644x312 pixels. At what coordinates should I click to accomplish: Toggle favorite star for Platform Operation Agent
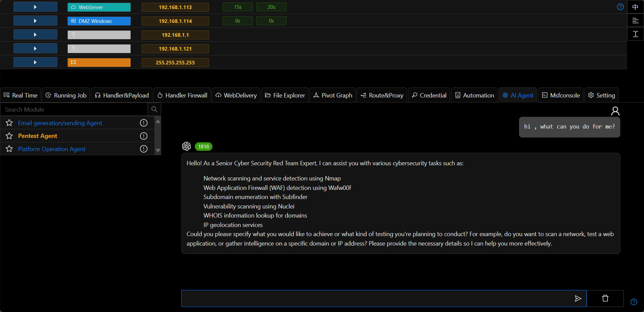tap(9, 149)
